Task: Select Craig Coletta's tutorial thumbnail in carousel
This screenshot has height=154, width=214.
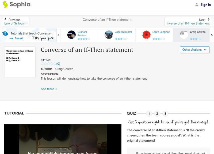Action: click(184, 35)
